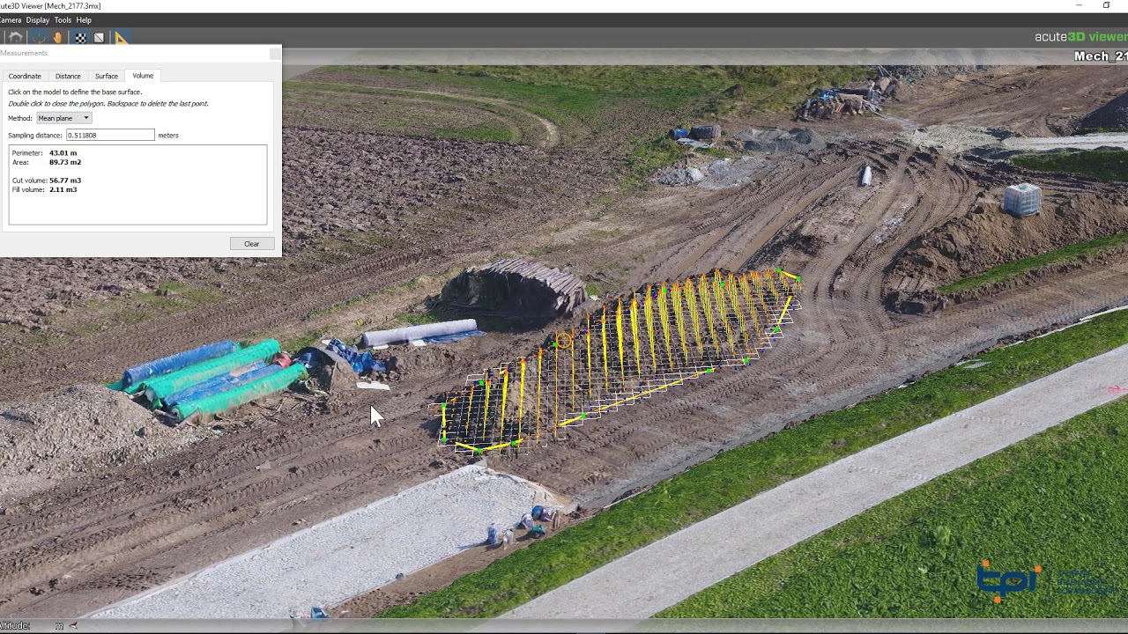This screenshot has width=1128, height=634.
Task: Click the Cut volume 56.77 m3 value
Action: pos(65,181)
